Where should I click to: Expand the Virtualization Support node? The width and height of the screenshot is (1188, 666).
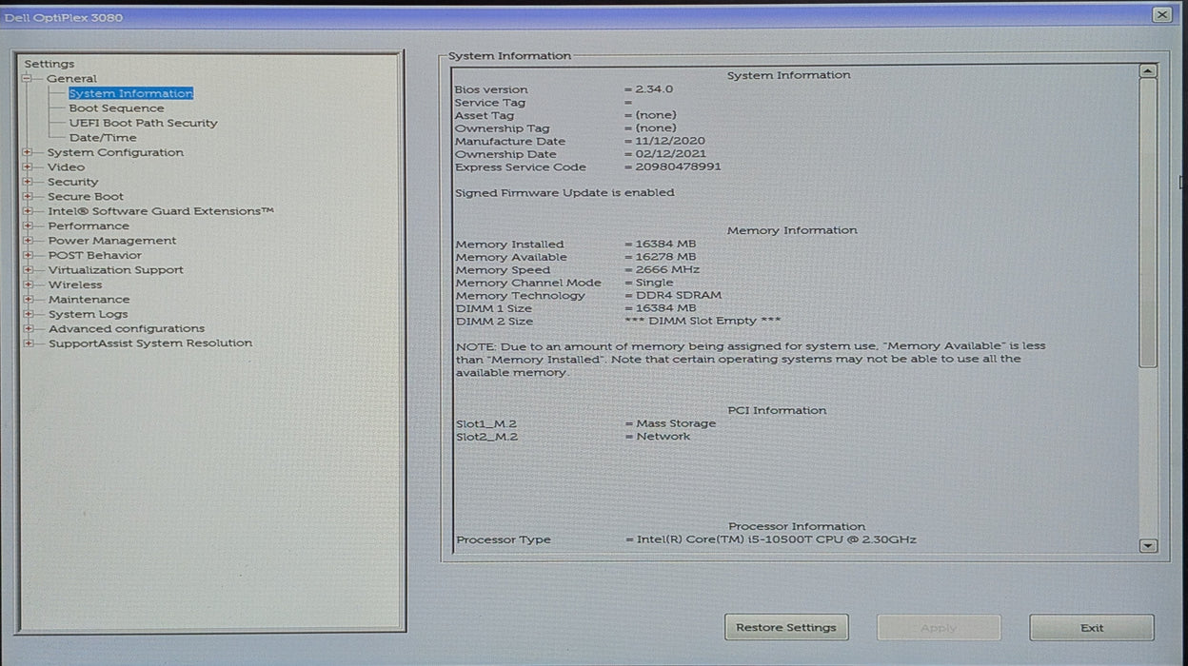click(28, 270)
